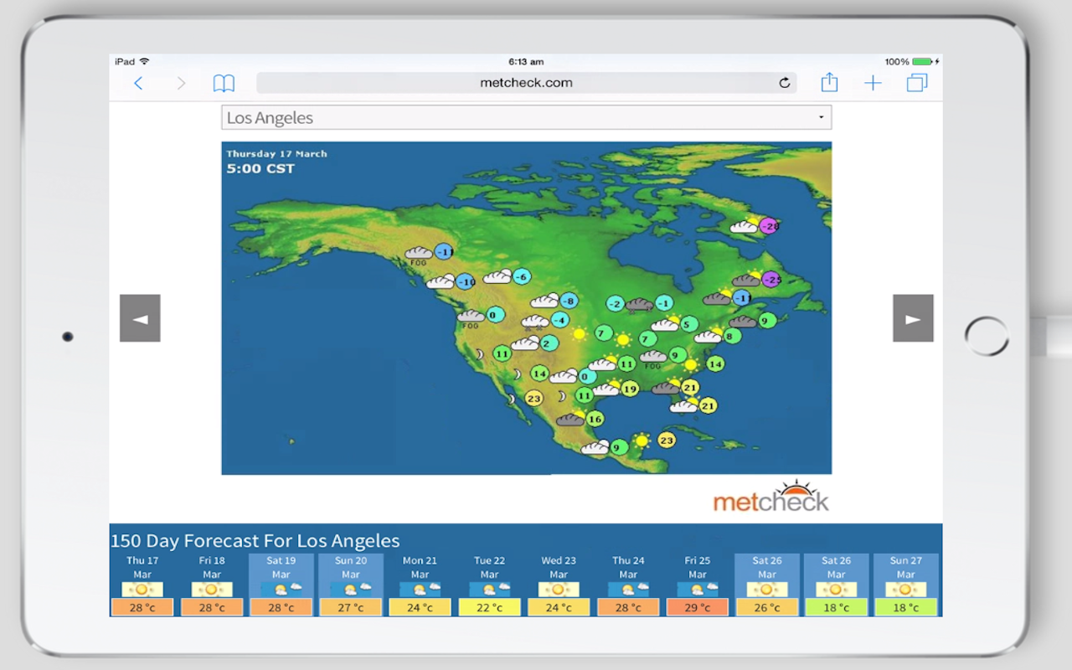The image size is (1072, 670).
Task: Expand the Sat 19 Mar forecast entry
Action: click(281, 584)
